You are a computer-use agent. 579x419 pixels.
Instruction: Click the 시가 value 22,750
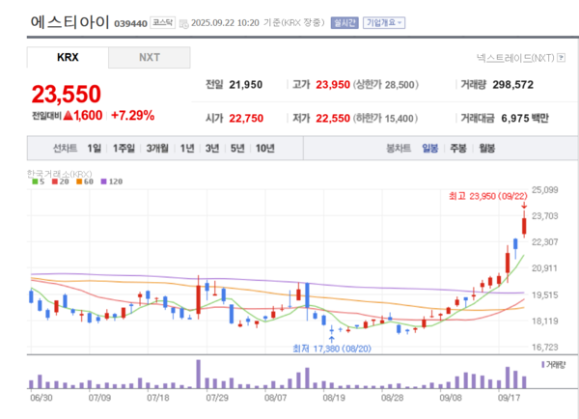pyautogui.click(x=246, y=118)
